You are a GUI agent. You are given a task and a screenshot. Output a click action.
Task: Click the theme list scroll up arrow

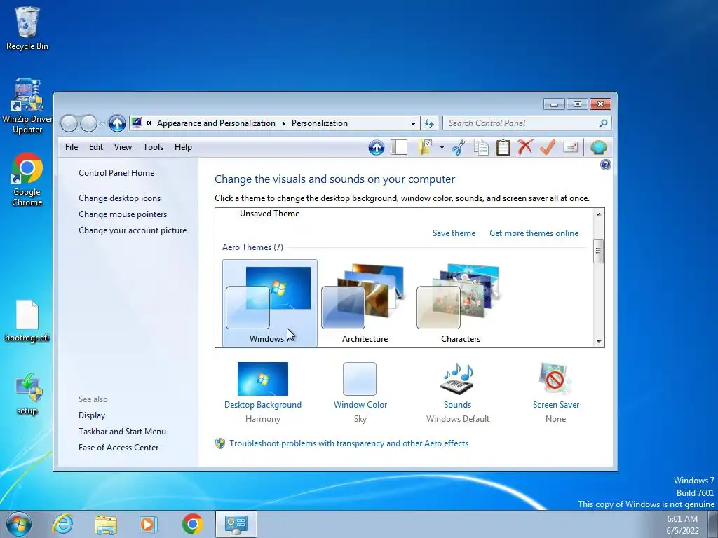tap(599, 214)
